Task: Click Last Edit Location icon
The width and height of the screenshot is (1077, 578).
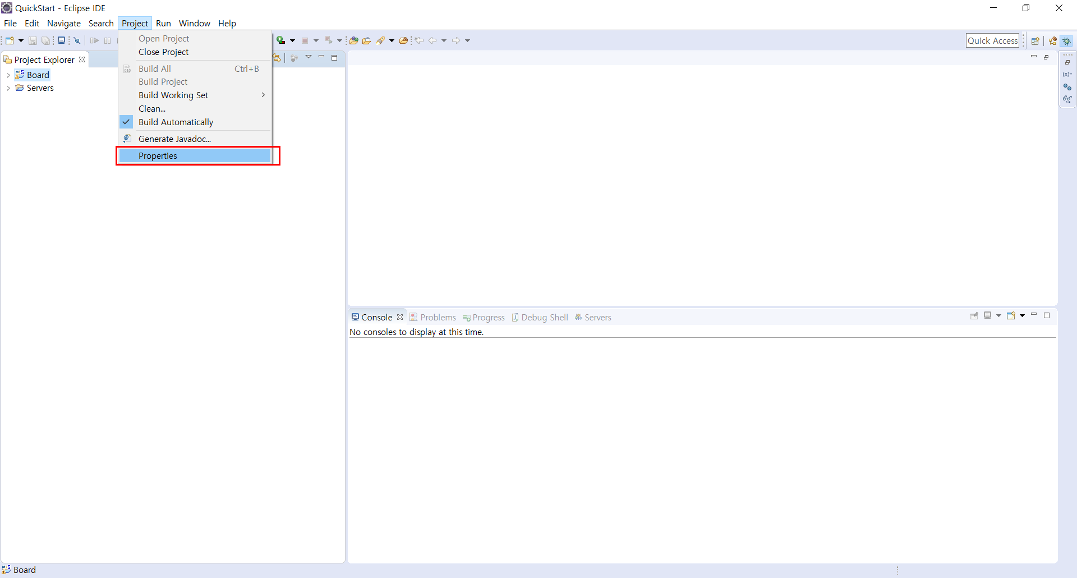Action: click(x=419, y=40)
